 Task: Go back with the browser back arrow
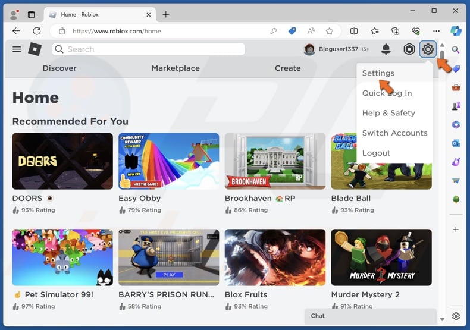click(16, 31)
